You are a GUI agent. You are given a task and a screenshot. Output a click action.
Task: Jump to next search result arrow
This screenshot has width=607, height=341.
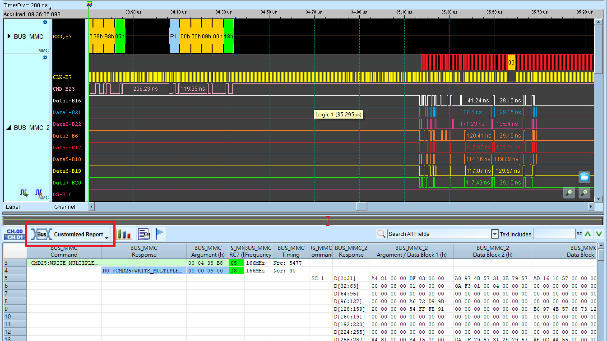click(599, 234)
